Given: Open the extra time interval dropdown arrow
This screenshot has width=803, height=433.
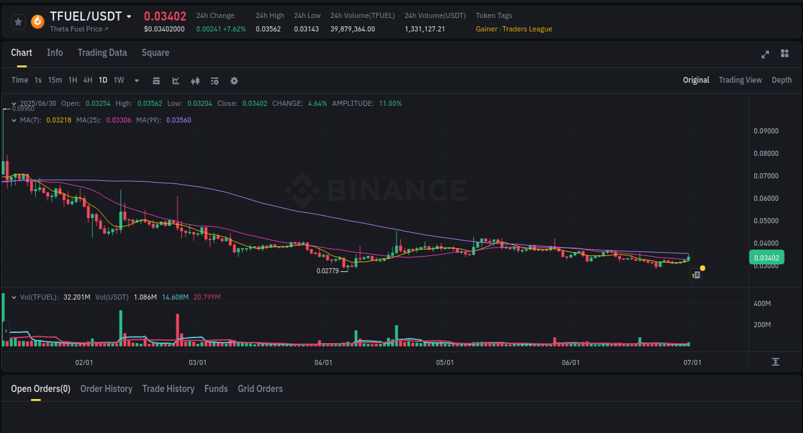Looking at the screenshot, I should coord(136,80).
